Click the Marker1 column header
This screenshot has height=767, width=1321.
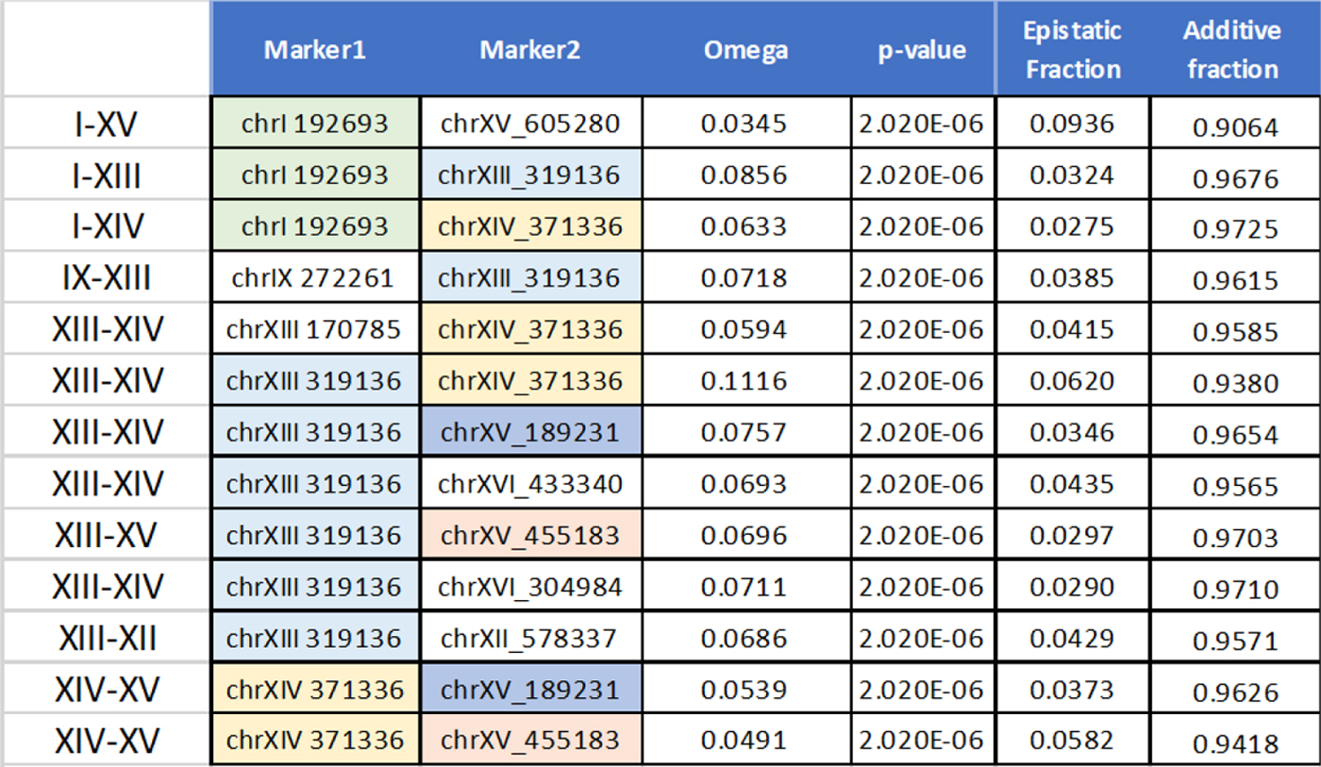pyautogui.click(x=314, y=50)
